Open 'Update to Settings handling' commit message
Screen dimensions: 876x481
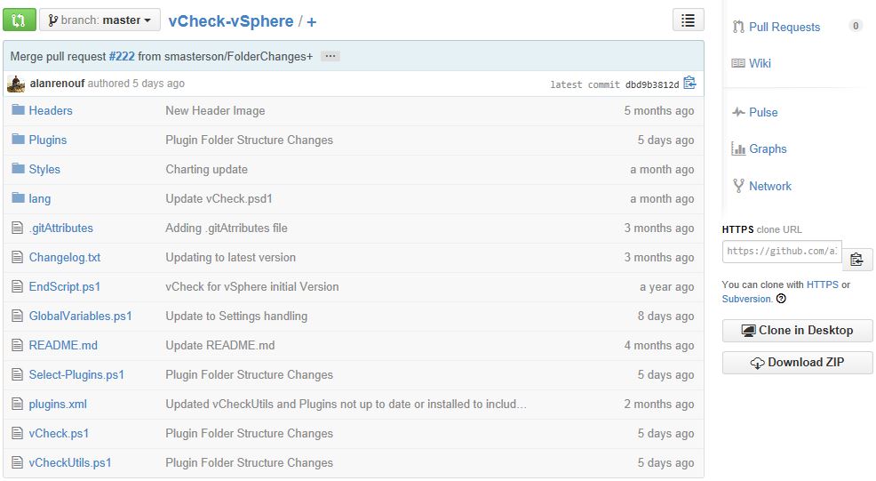(236, 316)
